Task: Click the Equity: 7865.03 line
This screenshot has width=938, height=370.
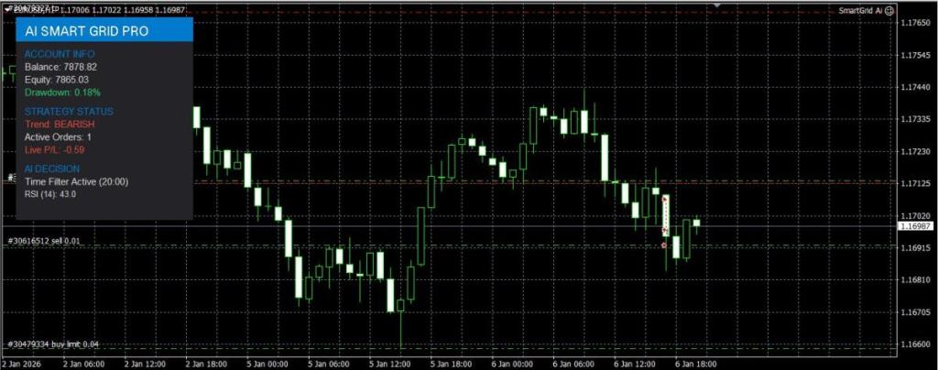Action: point(56,80)
